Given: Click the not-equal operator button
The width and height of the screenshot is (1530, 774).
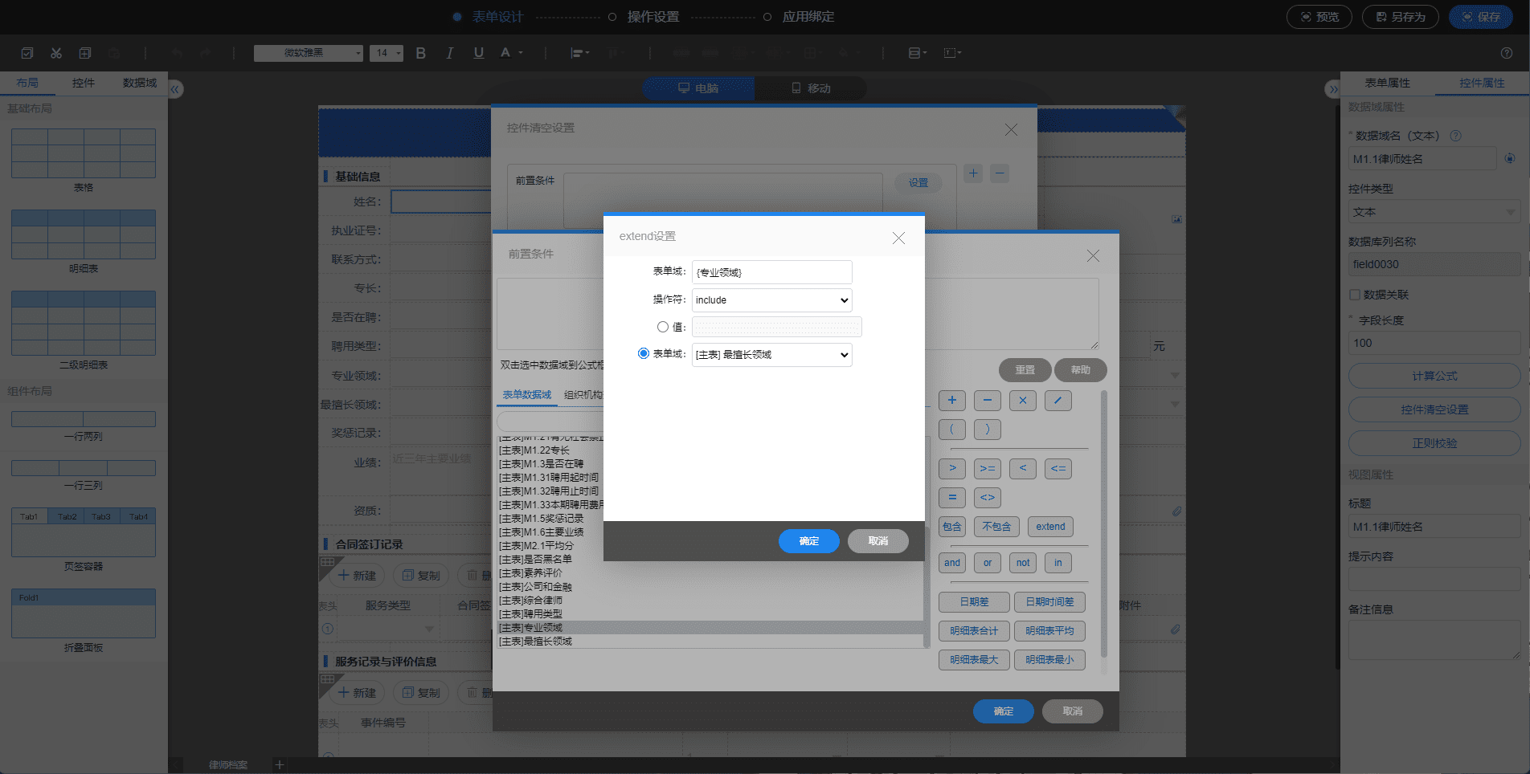Looking at the screenshot, I should pos(988,498).
